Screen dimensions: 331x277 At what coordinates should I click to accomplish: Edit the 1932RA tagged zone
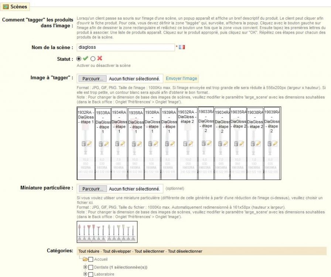(89, 144)
